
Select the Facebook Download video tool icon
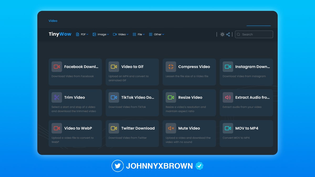(56, 67)
